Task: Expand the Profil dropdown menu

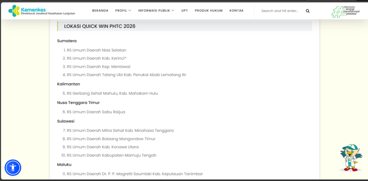Action: (123, 11)
